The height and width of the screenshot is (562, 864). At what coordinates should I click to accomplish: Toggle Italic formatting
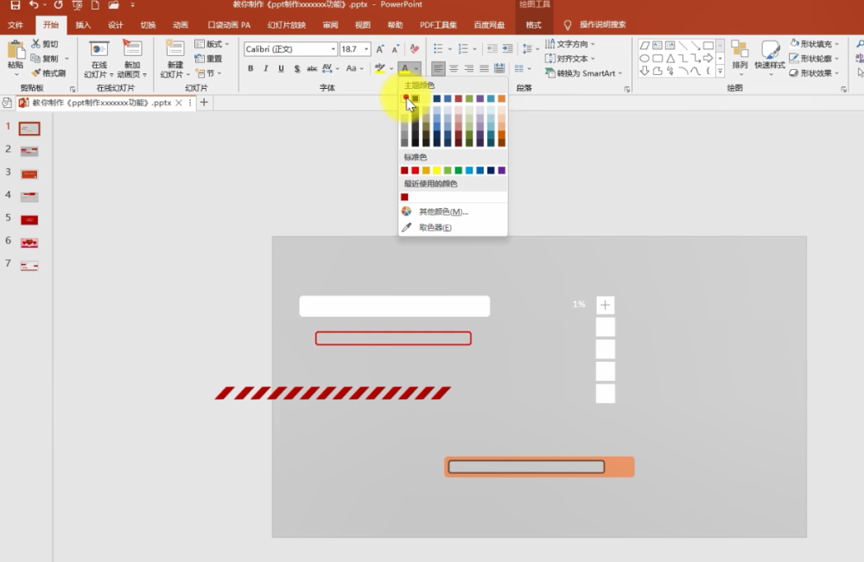click(x=265, y=68)
